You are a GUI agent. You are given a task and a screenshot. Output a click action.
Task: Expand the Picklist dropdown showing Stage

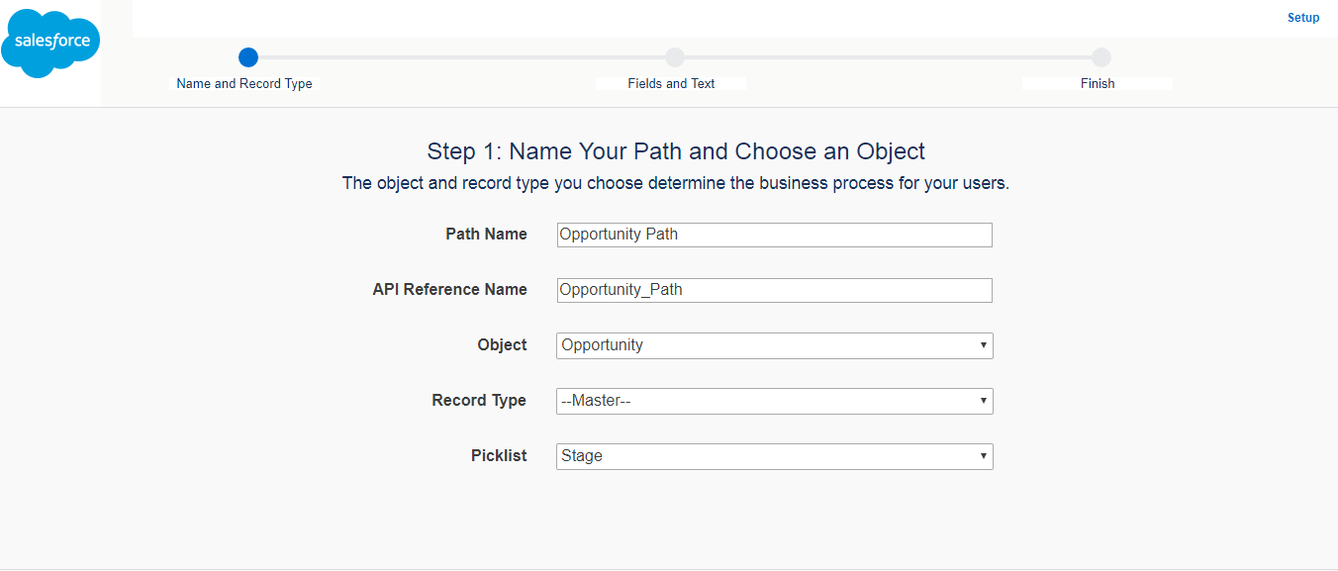click(774, 456)
